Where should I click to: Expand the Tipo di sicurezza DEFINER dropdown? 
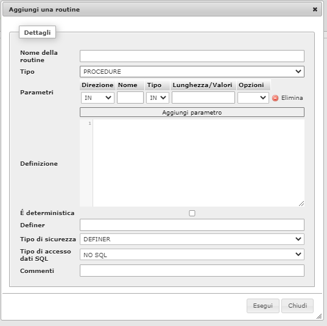point(192,239)
